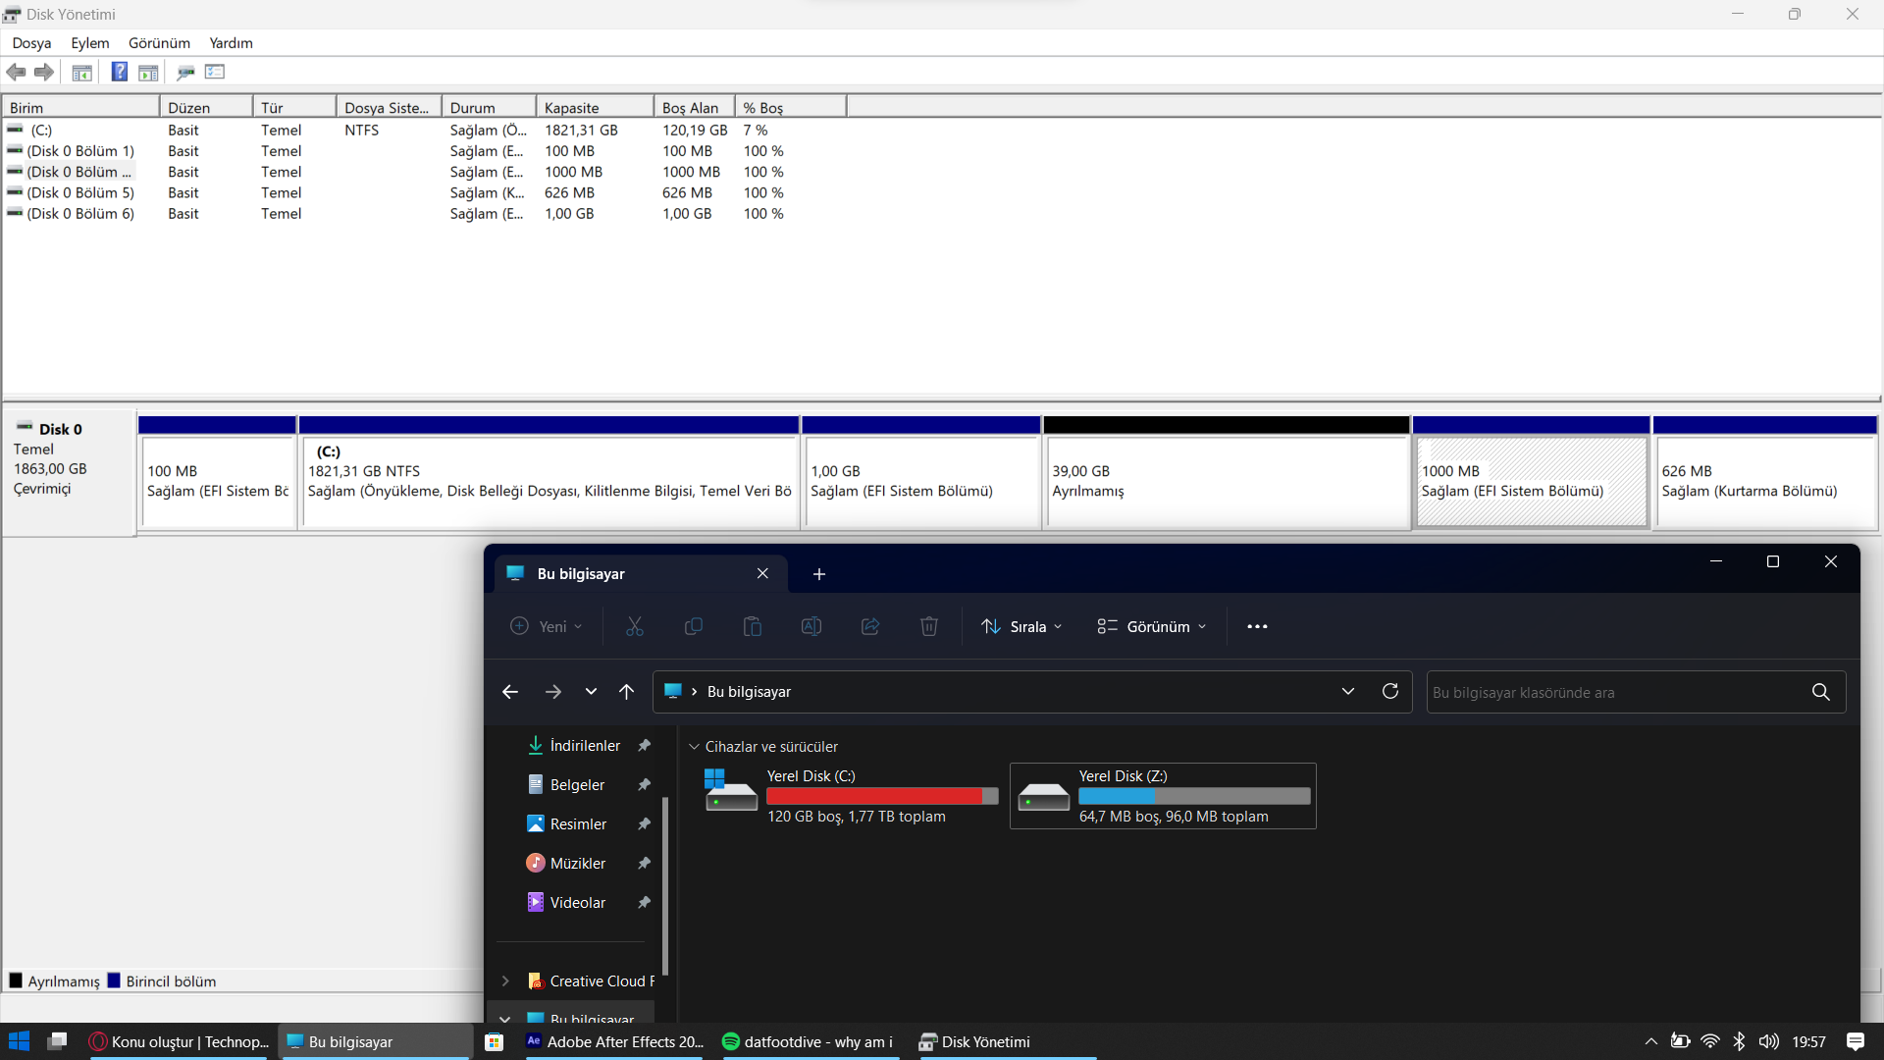Screen dimensions: 1884x1060
Task: Open the Görünüm view dropdown in Explorer
Action: (x=1152, y=626)
